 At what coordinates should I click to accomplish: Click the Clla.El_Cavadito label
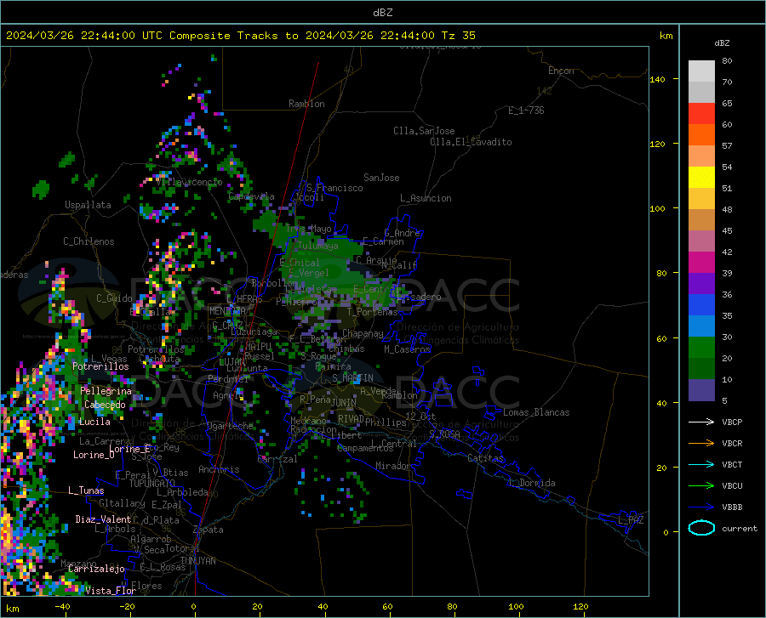(471, 142)
